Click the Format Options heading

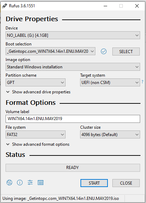coord(31,103)
